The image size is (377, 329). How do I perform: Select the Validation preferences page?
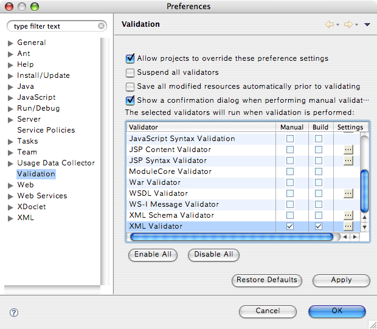(x=36, y=174)
